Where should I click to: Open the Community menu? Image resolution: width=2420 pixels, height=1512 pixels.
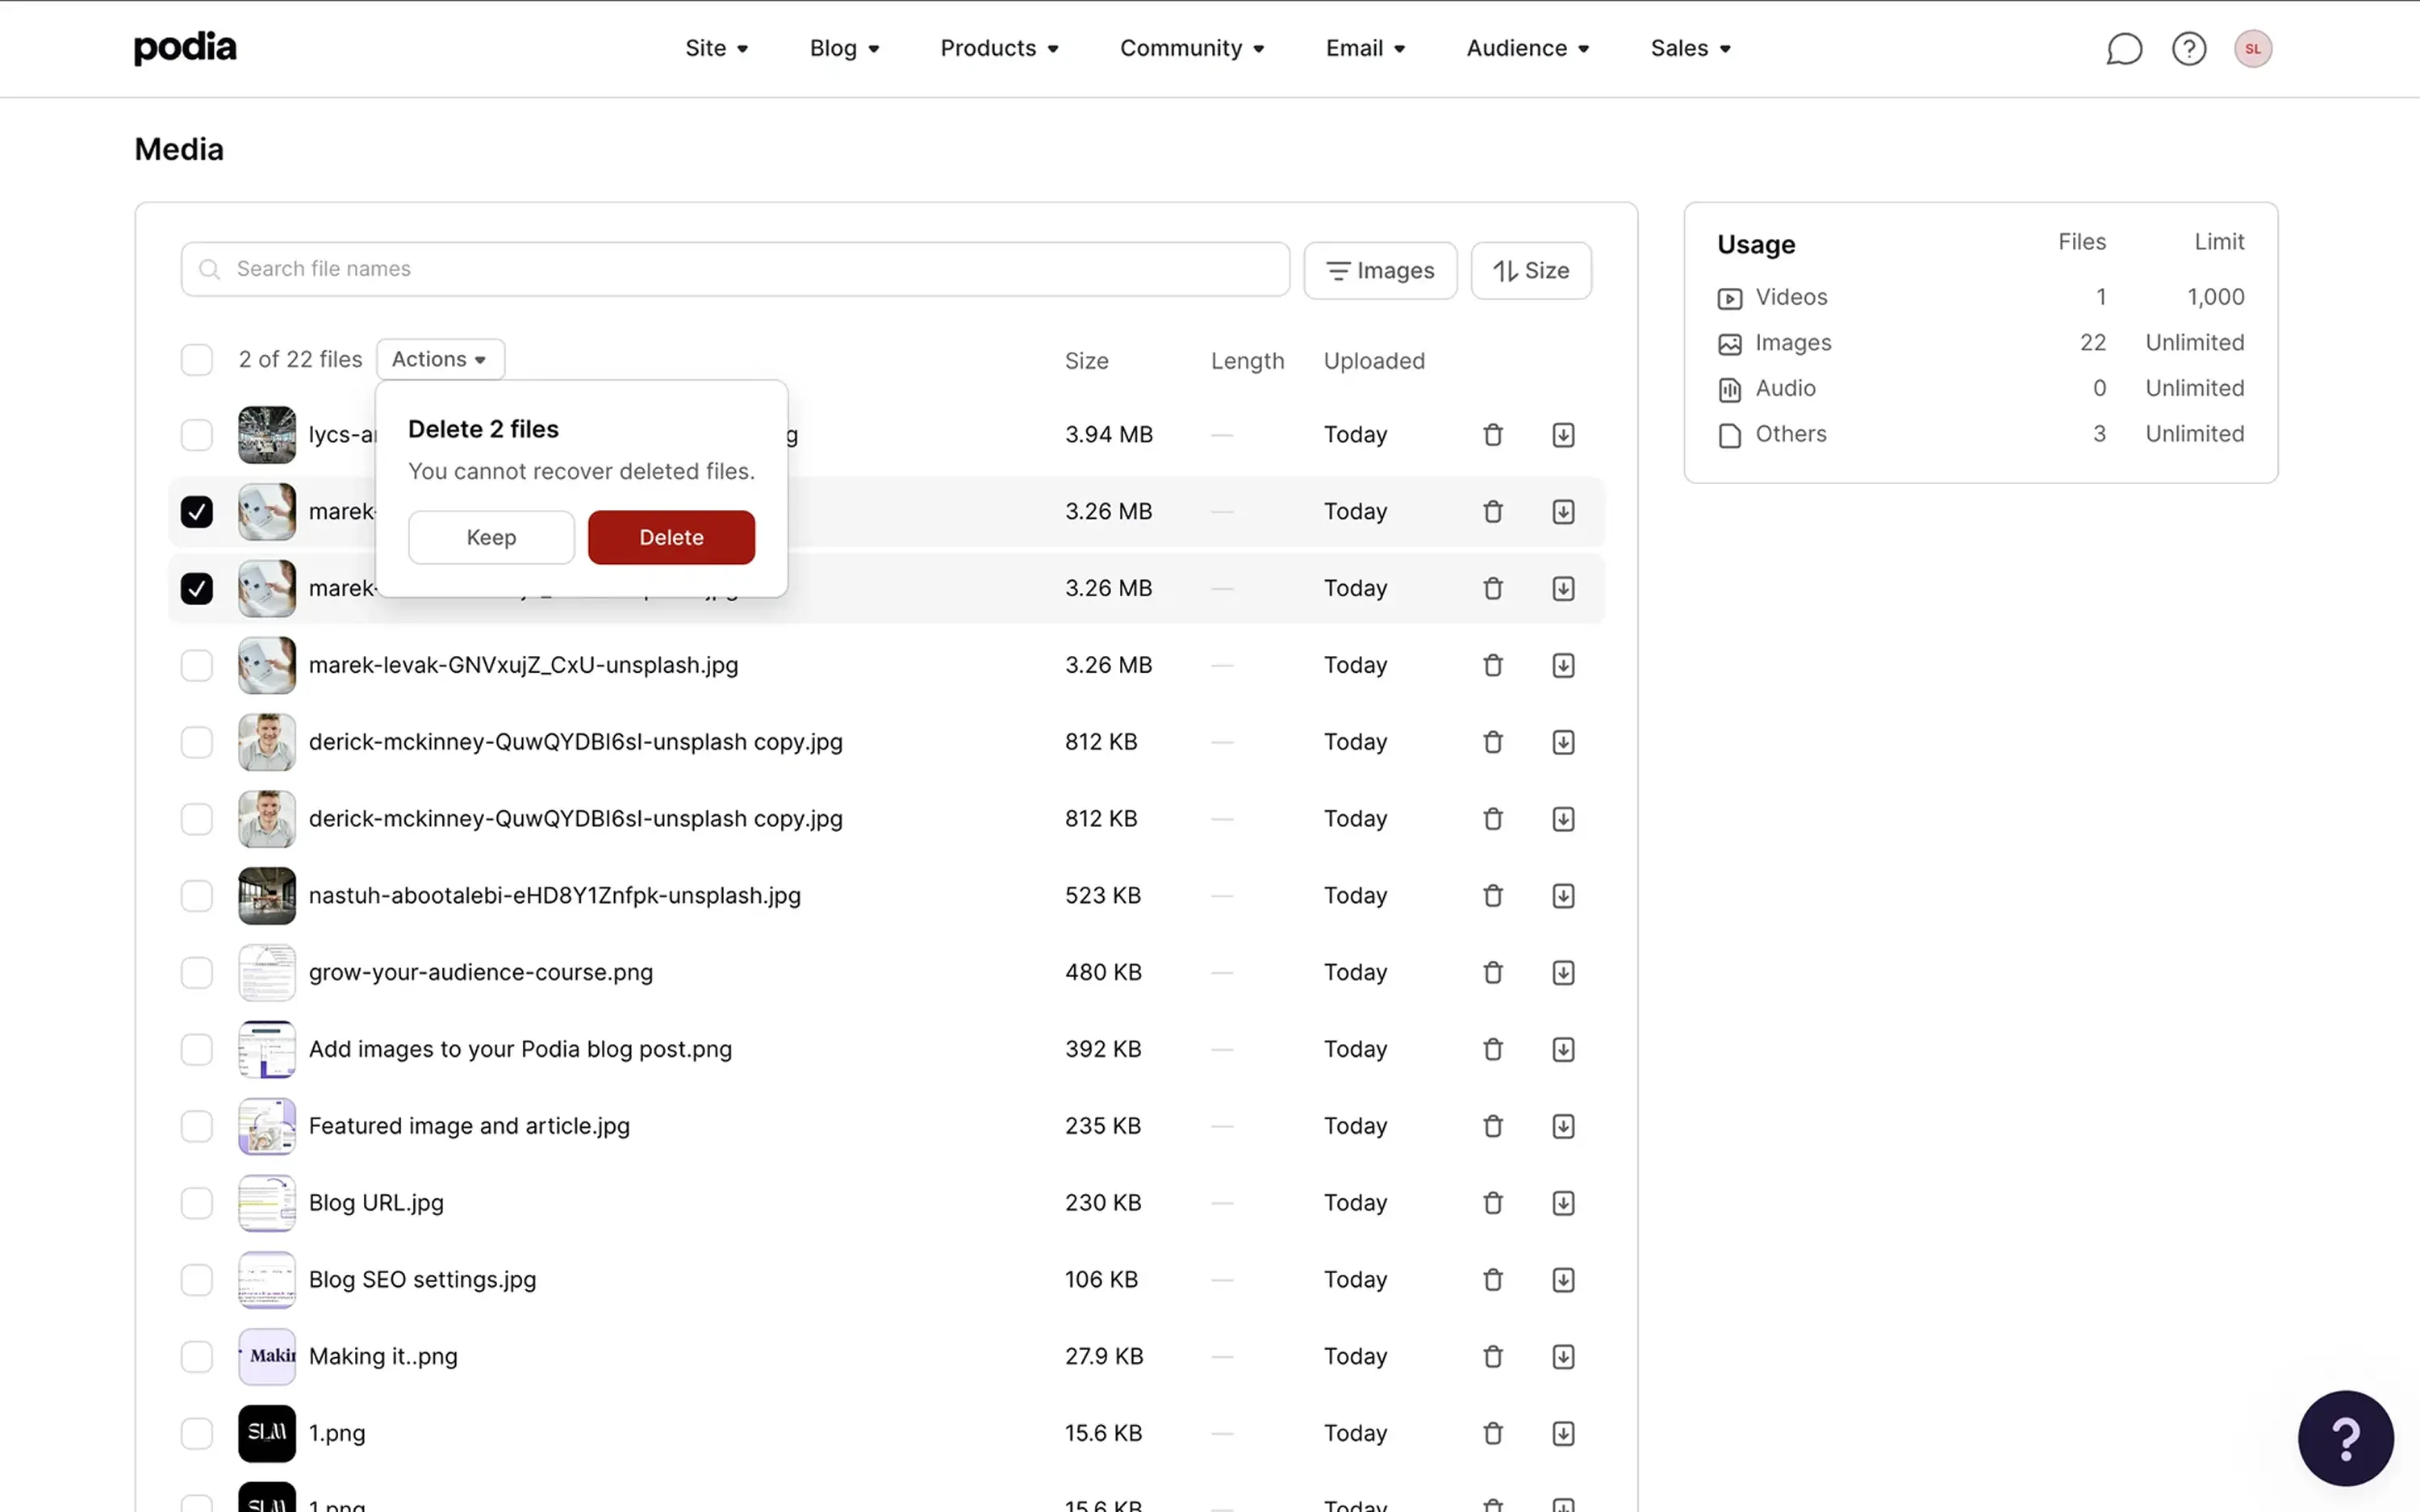(x=1191, y=48)
